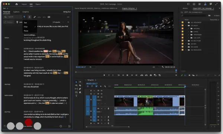Image resolution: width=223 pixels, height=134 pixels.
Task: Select the Slip tool
Action: tap(76, 89)
